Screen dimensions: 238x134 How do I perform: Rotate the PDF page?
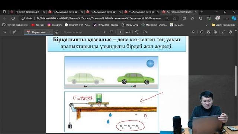click(137, 32)
